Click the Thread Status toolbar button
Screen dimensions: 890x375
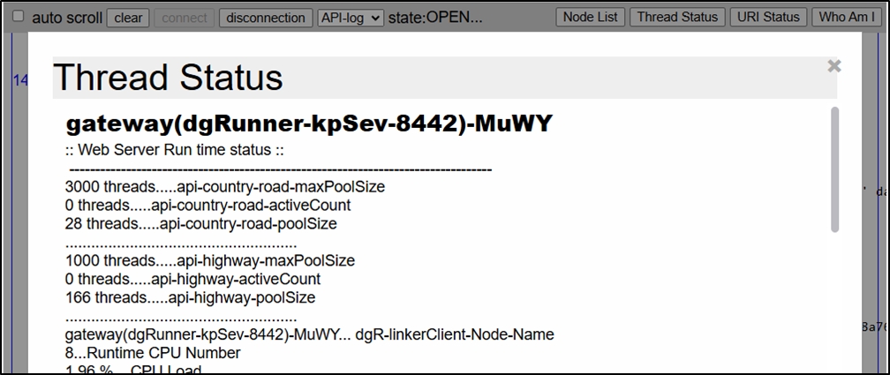(x=677, y=17)
